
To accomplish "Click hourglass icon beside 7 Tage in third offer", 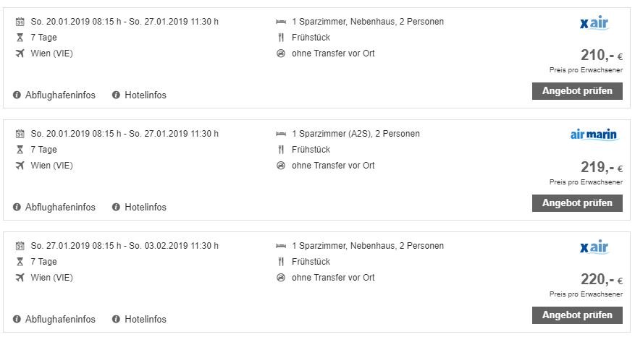I will tap(20, 262).
